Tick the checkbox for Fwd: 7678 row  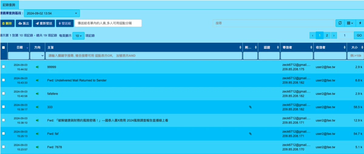(x=3, y=146)
